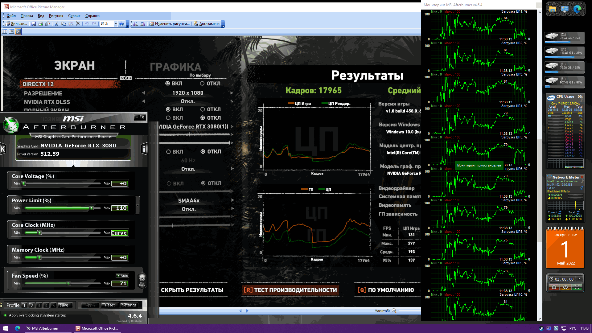Screen dimensions: 592x333
Task: Toggle Apply overclocking at system startup
Action: click(5, 315)
